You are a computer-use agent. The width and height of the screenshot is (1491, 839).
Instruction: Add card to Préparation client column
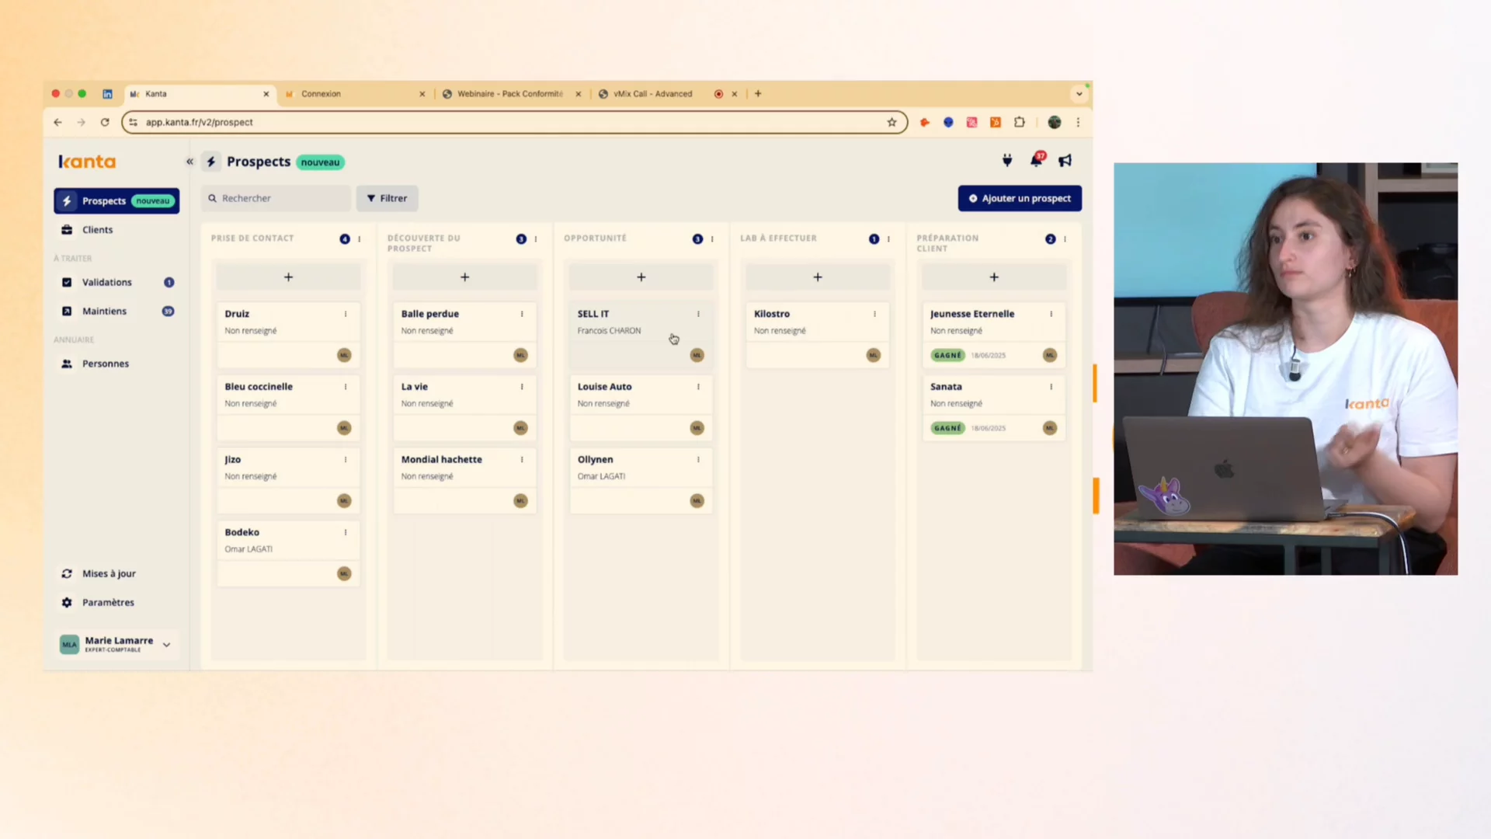(x=993, y=277)
